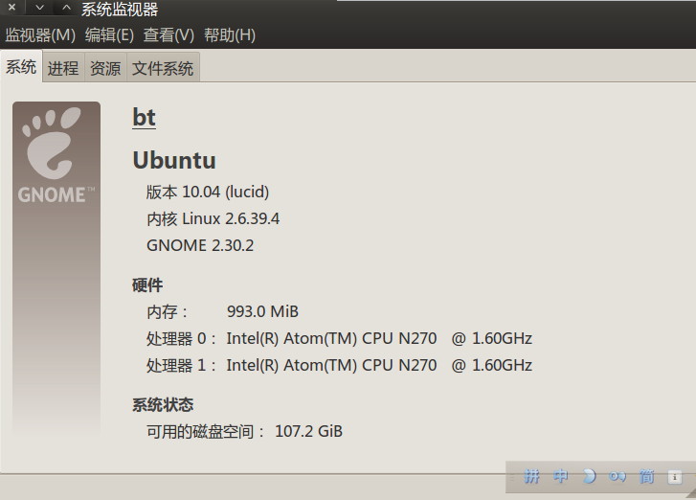Click the window close X button

[x=12, y=8]
